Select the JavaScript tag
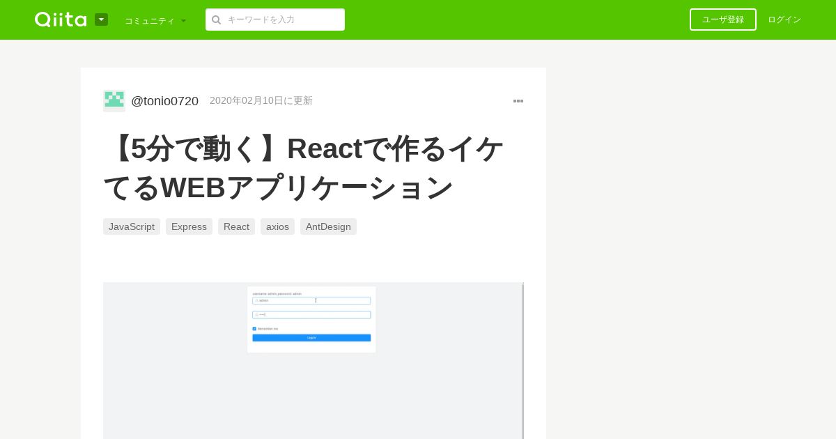This screenshot has height=439, width=836. 132,226
